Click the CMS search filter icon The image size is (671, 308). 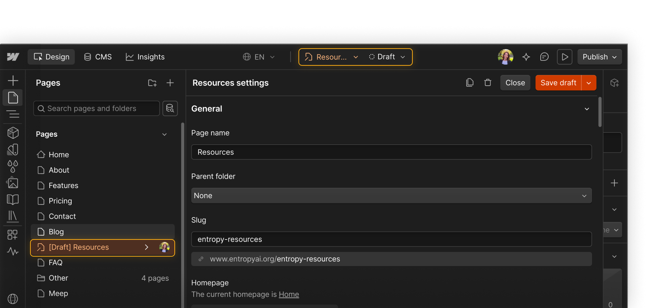point(170,108)
